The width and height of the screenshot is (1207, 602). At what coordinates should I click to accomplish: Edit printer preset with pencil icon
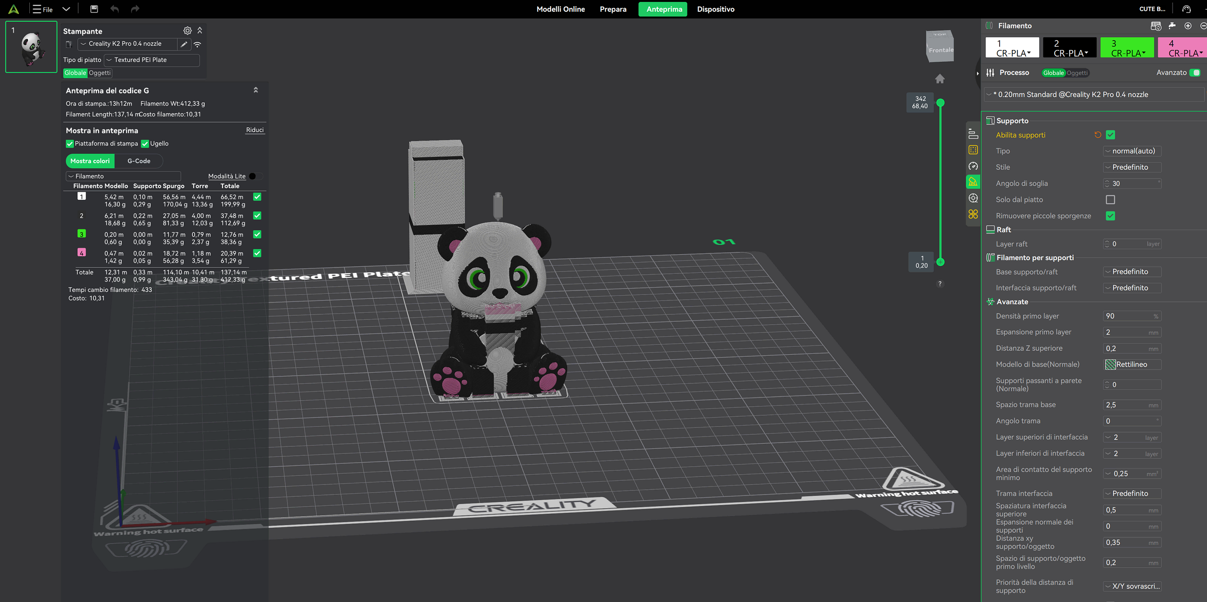[184, 44]
